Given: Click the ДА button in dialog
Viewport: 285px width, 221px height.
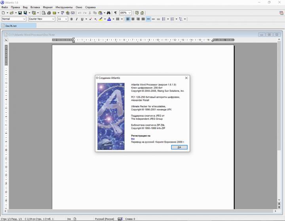Looking at the screenshot, I should tap(179, 147).
